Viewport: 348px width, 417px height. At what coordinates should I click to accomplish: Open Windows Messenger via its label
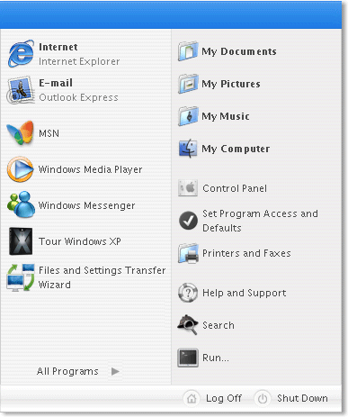(86, 205)
